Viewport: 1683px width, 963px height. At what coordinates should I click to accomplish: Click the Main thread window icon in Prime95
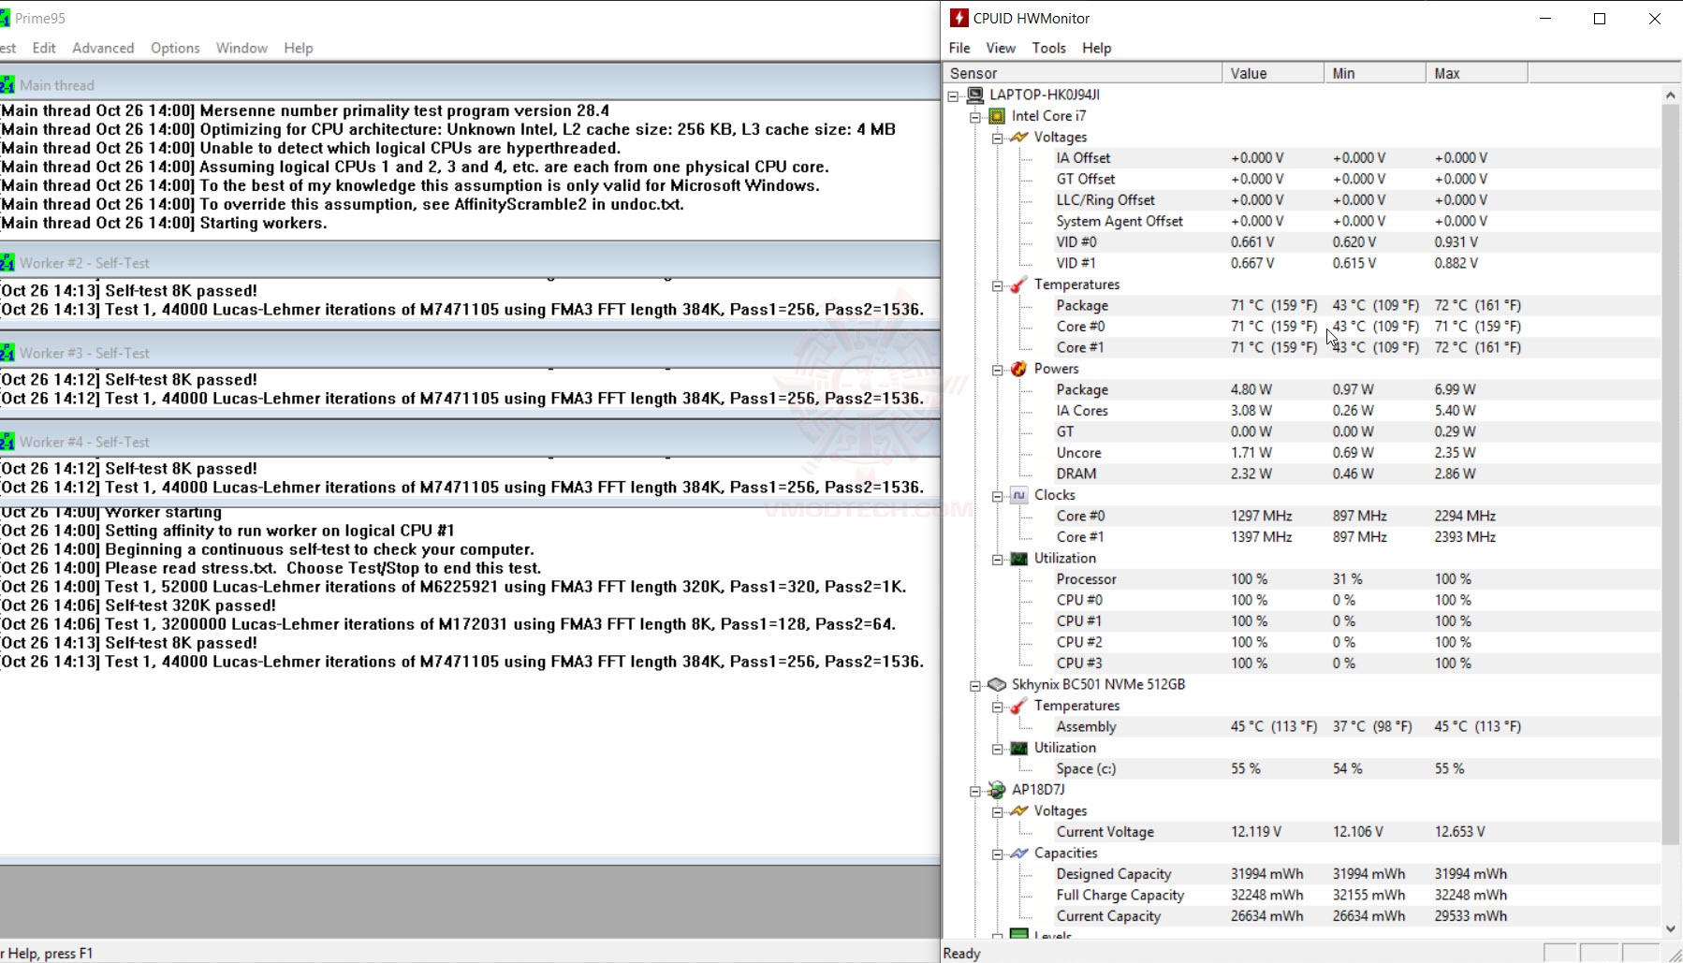(x=7, y=85)
